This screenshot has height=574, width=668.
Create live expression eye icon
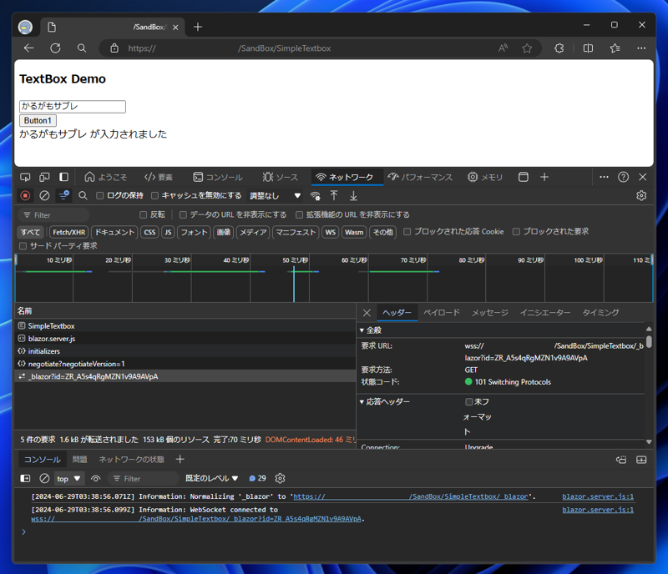coord(96,479)
